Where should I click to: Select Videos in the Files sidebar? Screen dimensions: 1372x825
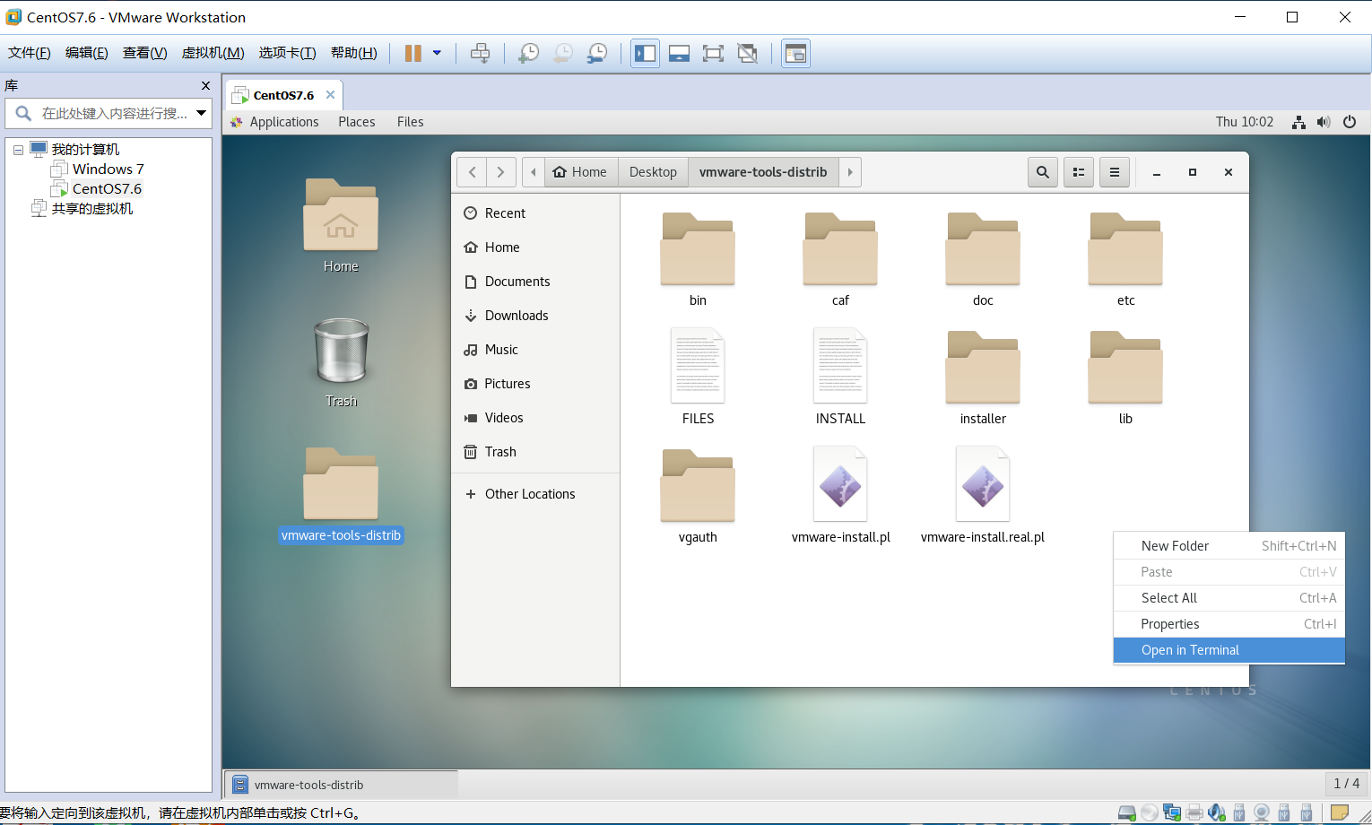point(534,418)
